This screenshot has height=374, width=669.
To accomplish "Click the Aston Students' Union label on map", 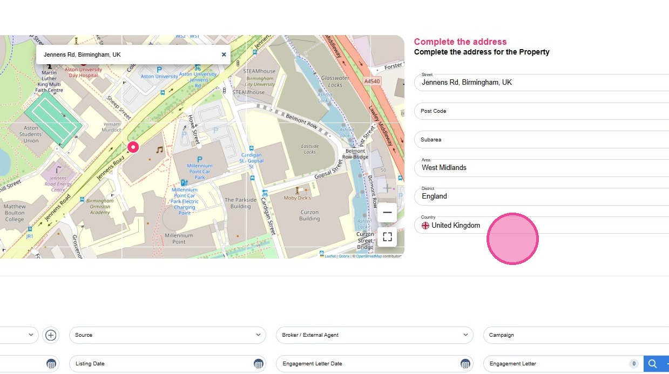I will pyautogui.click(x=31, y=134).
